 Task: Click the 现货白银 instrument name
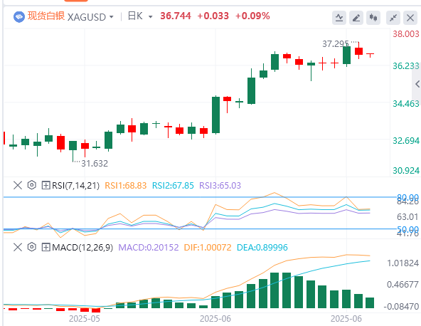coord(46,16)
